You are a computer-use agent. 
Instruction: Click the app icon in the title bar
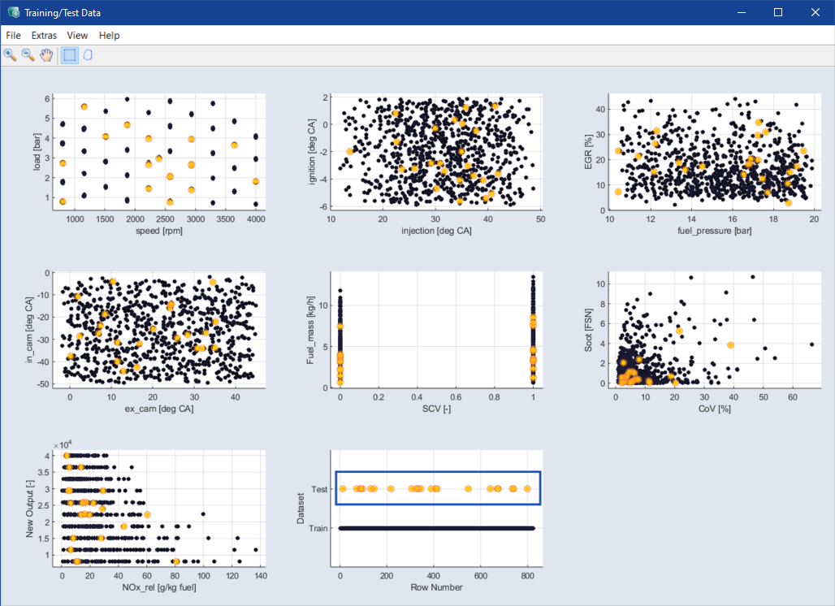point(14,12)
